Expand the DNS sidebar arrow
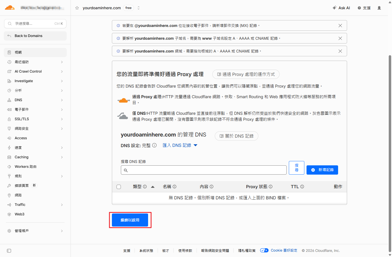 pyautogui.click(x=62, y=100)
